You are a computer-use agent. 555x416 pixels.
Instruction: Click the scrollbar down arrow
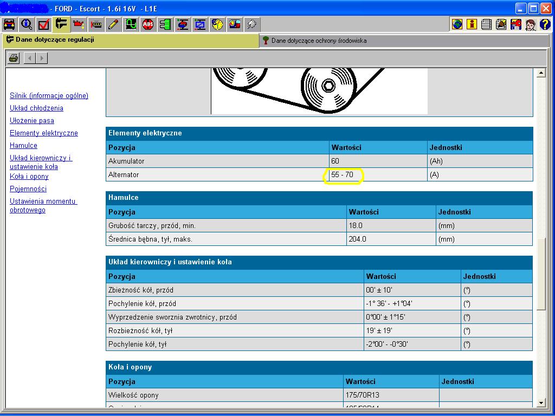pyautogui.click(x=540, y=402)
